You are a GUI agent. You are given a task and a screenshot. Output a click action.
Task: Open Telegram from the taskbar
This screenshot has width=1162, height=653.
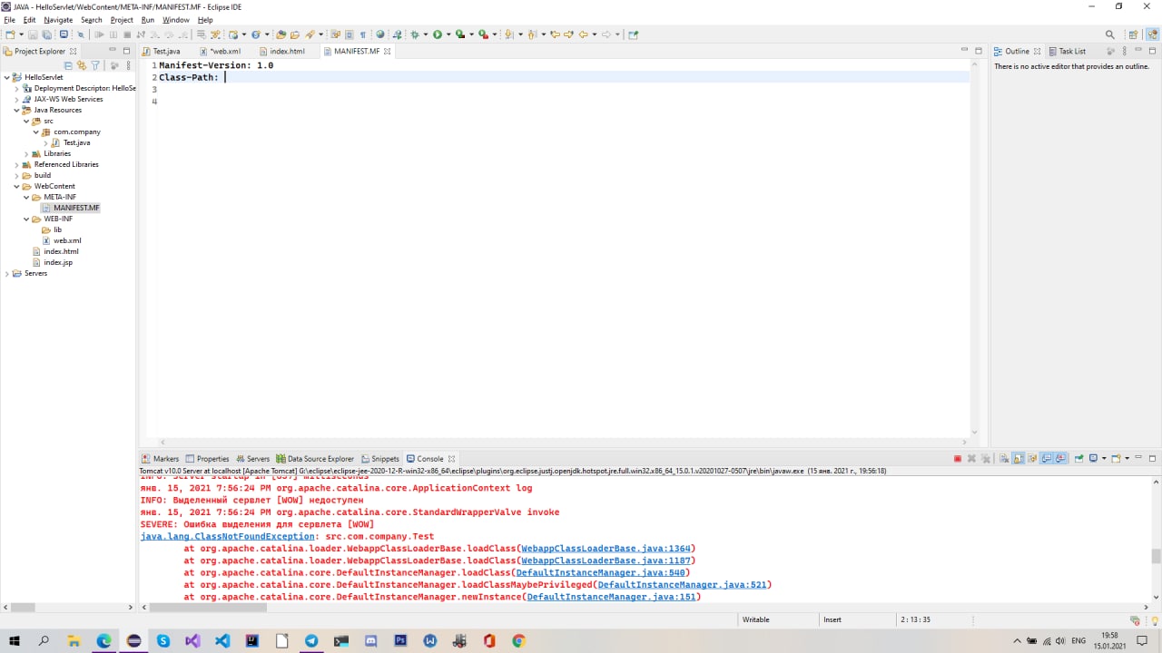(311, 640)
